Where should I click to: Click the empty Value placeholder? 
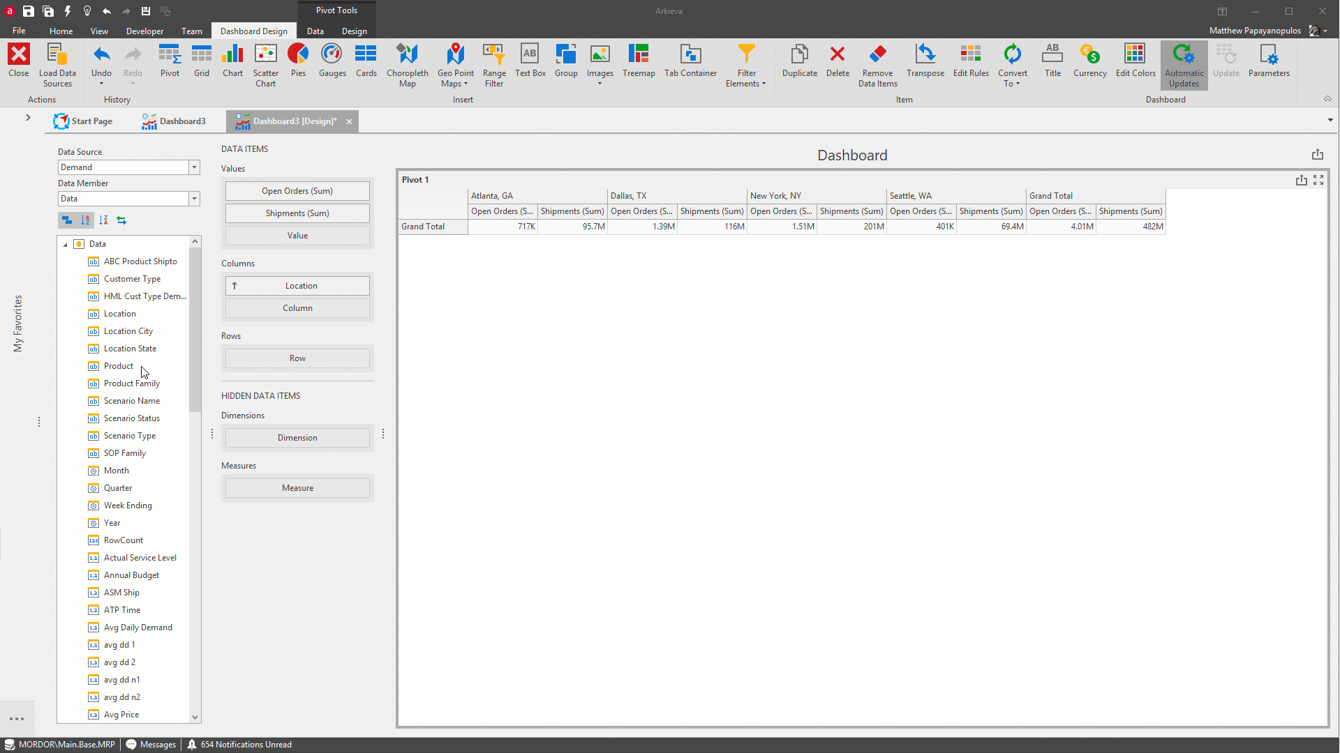point(297,236)
